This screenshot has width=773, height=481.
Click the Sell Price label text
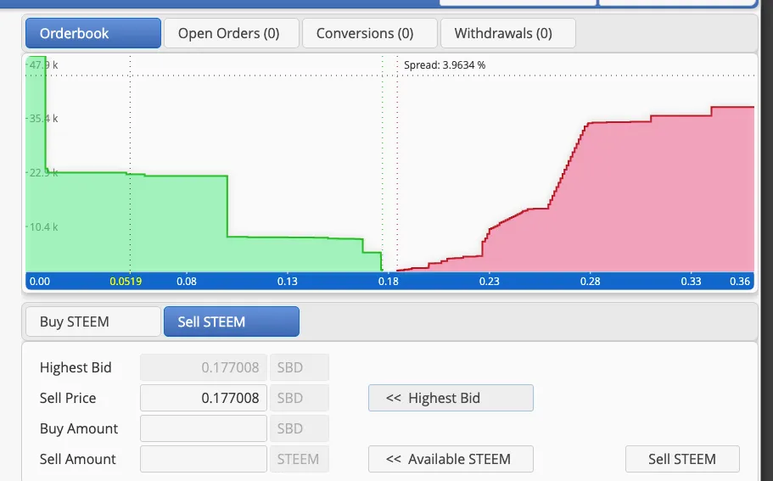point(68,398)
